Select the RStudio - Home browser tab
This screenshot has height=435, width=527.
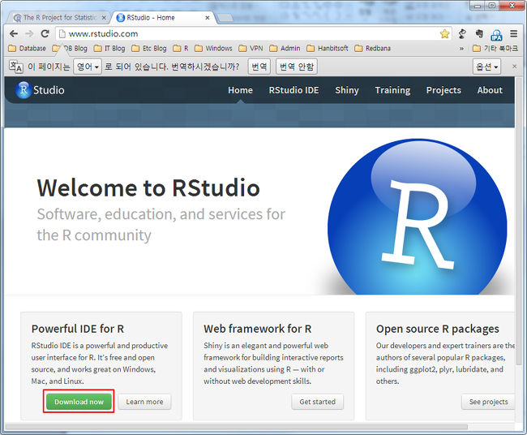click(163, 18)
